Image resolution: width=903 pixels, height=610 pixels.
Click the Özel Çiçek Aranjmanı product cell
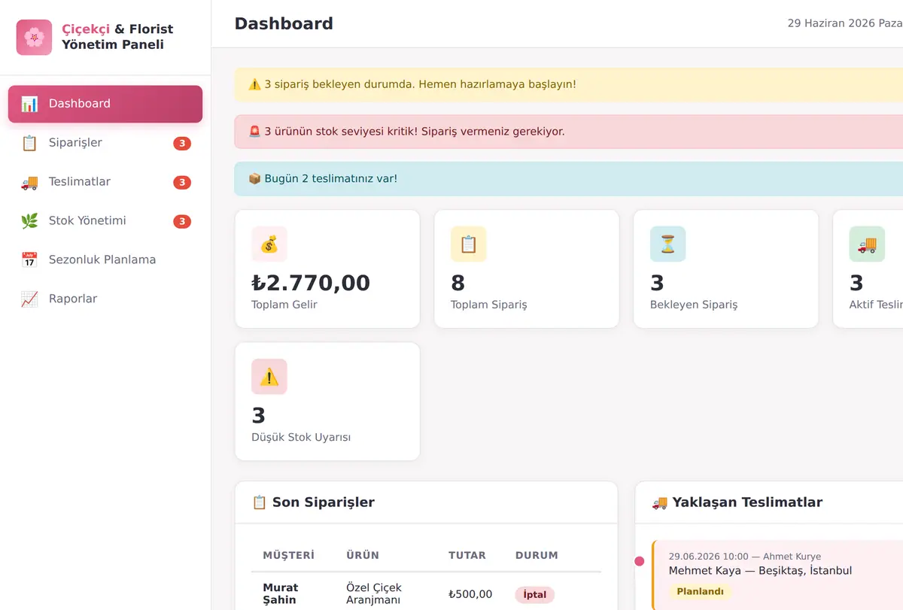coord(374,593)
